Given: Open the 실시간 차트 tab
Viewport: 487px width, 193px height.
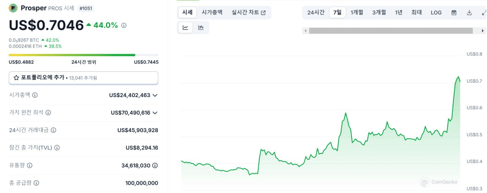Looking at the screenshot, I should [x=248, y=12].
